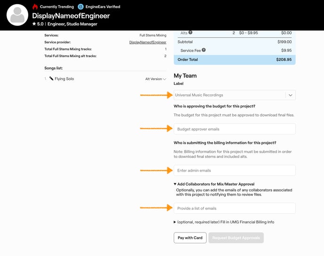
Task: Click the Pay with Card button
Action: pos(190,238)
